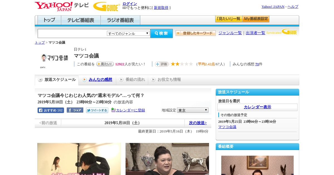Switch to the トップ tab
The height and width of the screenshot is (175, 334).
(x=49, y=20)
